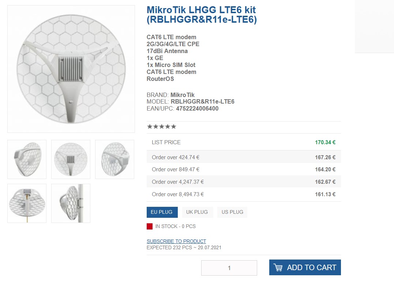View the thumbnail with cable attached
The width and height of the screenshot is (394, 291).
pos(27,203)
